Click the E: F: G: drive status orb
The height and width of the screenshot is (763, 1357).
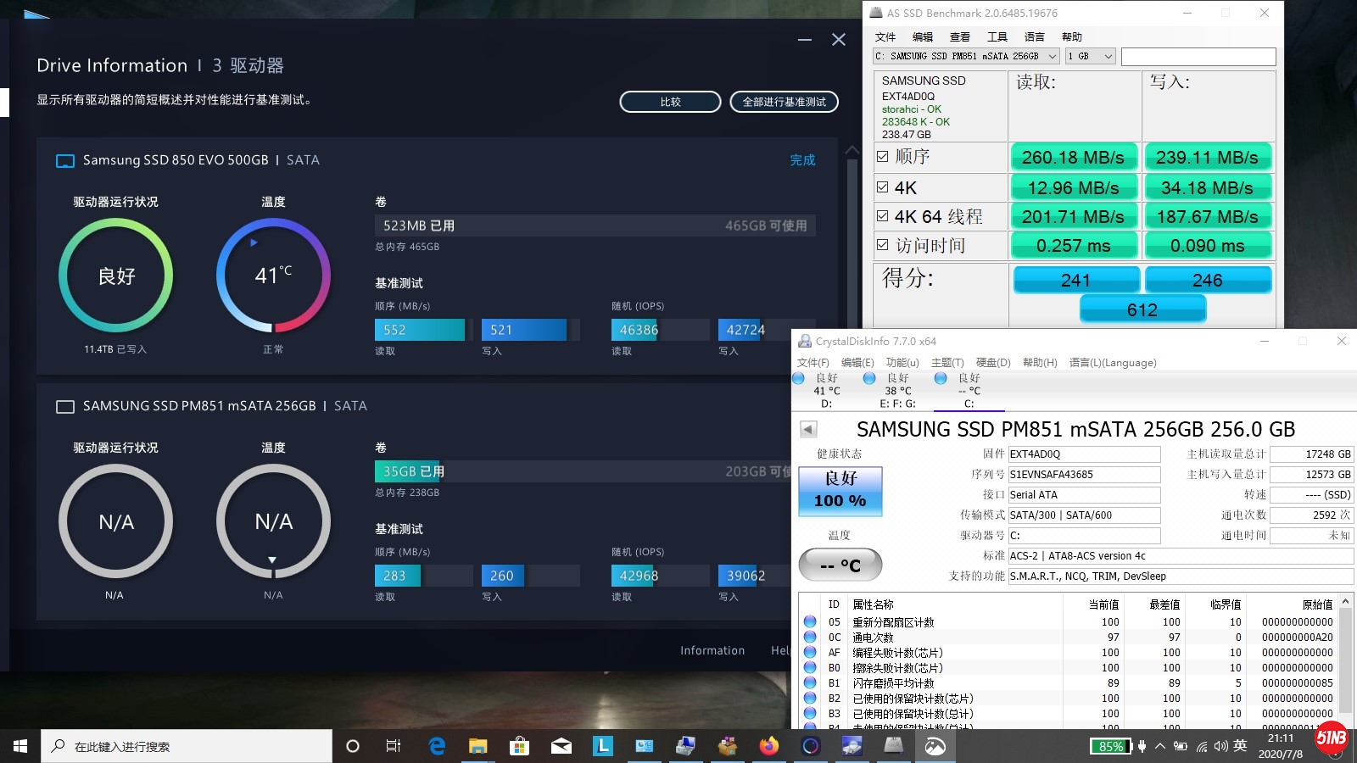point(869,378)
